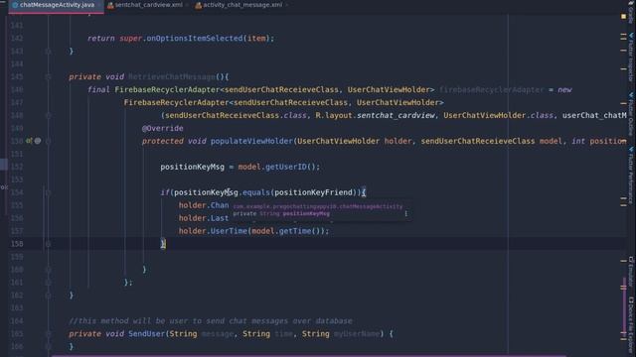636x357 pixels.
Task: Click the 'final' keyword before FirebaseRecyclerAdapter
Action: click(x=98, y=89)
